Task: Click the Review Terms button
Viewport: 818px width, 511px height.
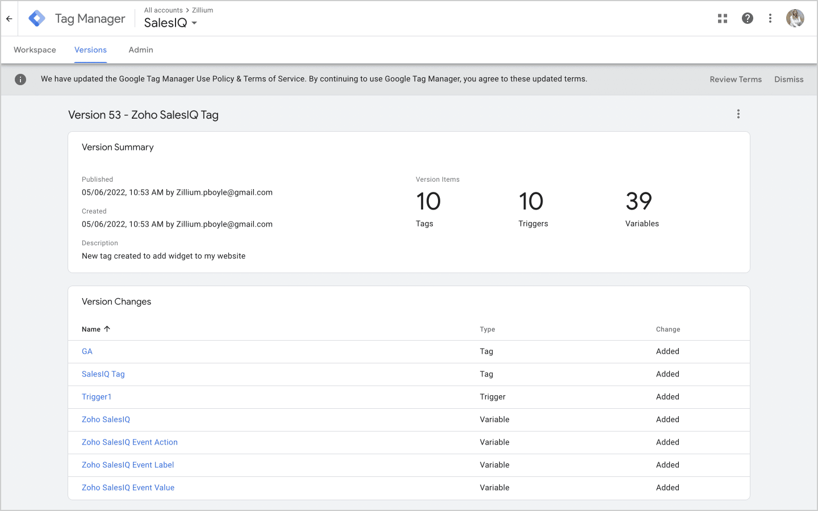Action: click(x=736, y=79)
